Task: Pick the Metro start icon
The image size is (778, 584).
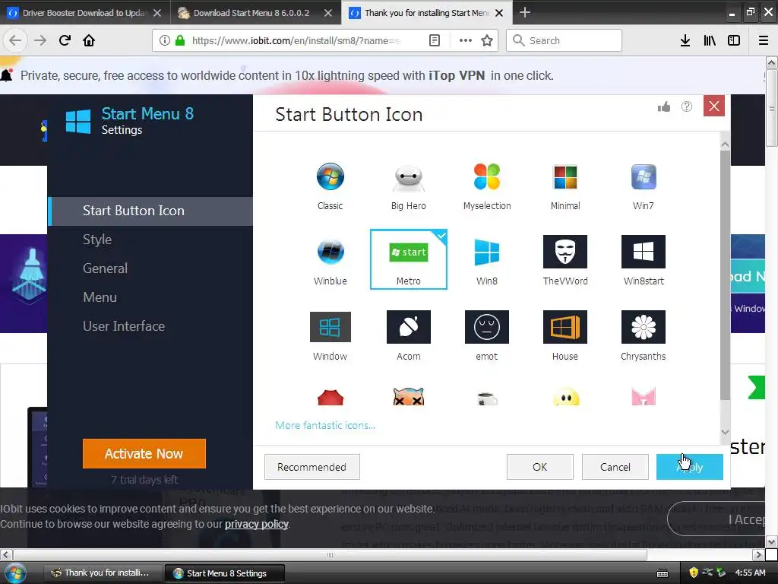Action: (408, 260)
